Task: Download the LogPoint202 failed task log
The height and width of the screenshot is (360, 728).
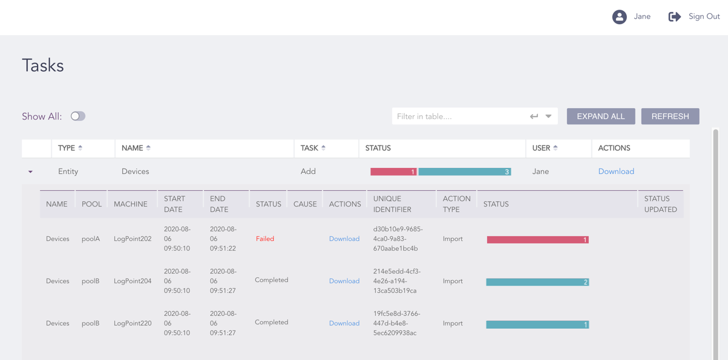Action: coord(344,239)
